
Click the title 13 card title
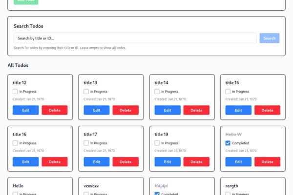click(90, 83)
